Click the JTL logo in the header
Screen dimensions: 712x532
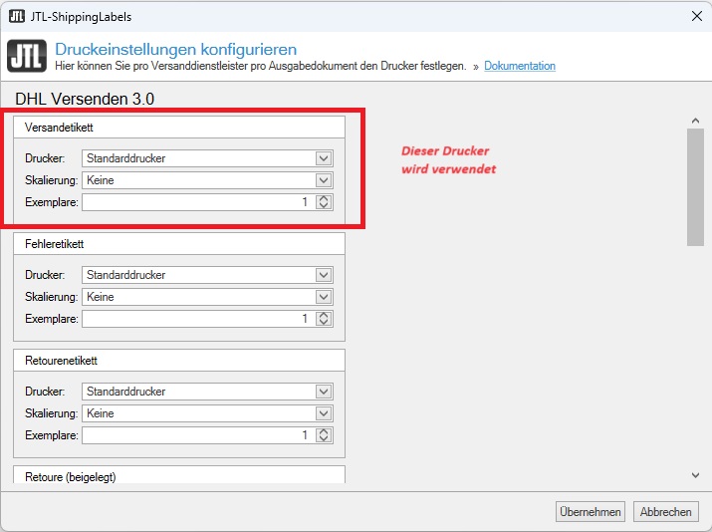[27, 56]
